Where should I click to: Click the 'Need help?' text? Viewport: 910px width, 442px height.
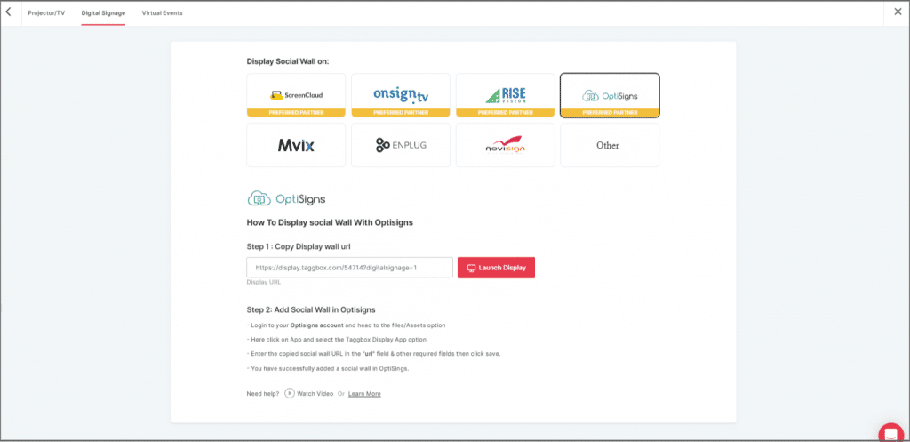click(x=263, y=394)
